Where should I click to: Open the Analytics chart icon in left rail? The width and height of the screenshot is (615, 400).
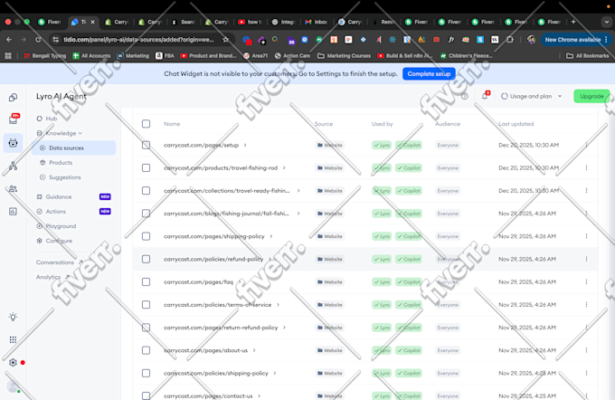click(13, 212)
